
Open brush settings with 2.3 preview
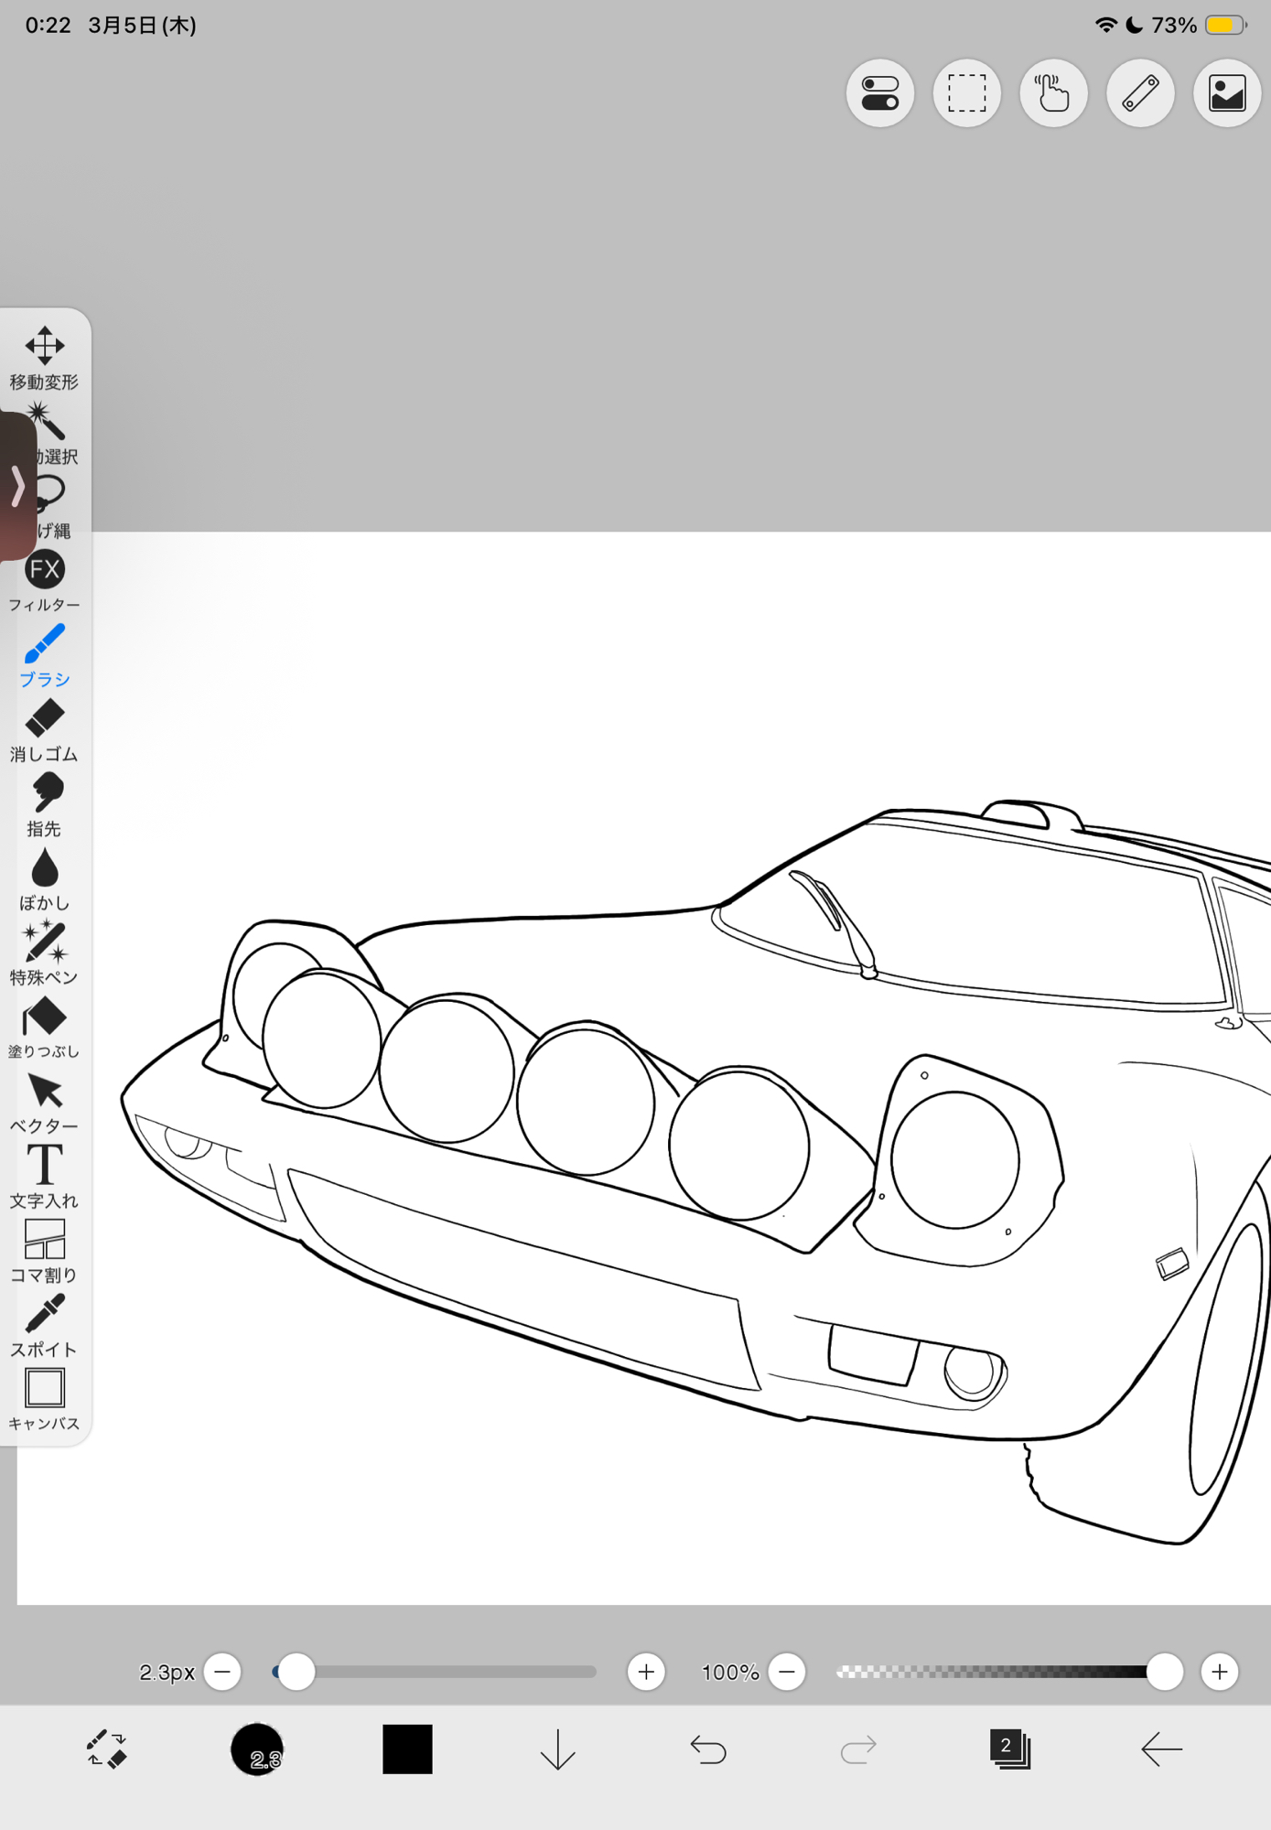[257, 1749]
